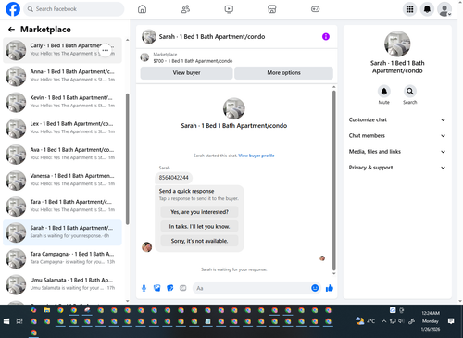Attach a photo file icon
Screen dimensions: 463x338
(x=157, y=288)
